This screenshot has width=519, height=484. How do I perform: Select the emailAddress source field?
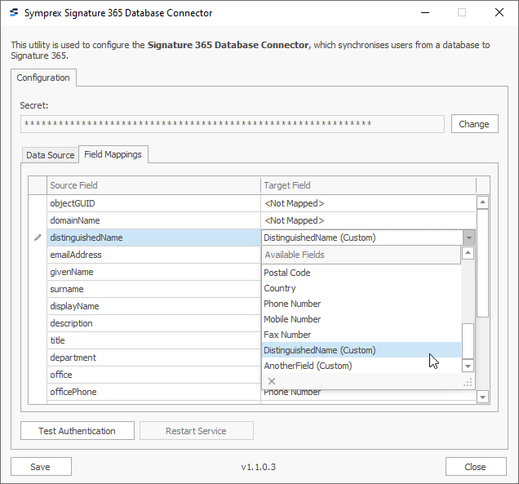(153, 255)
